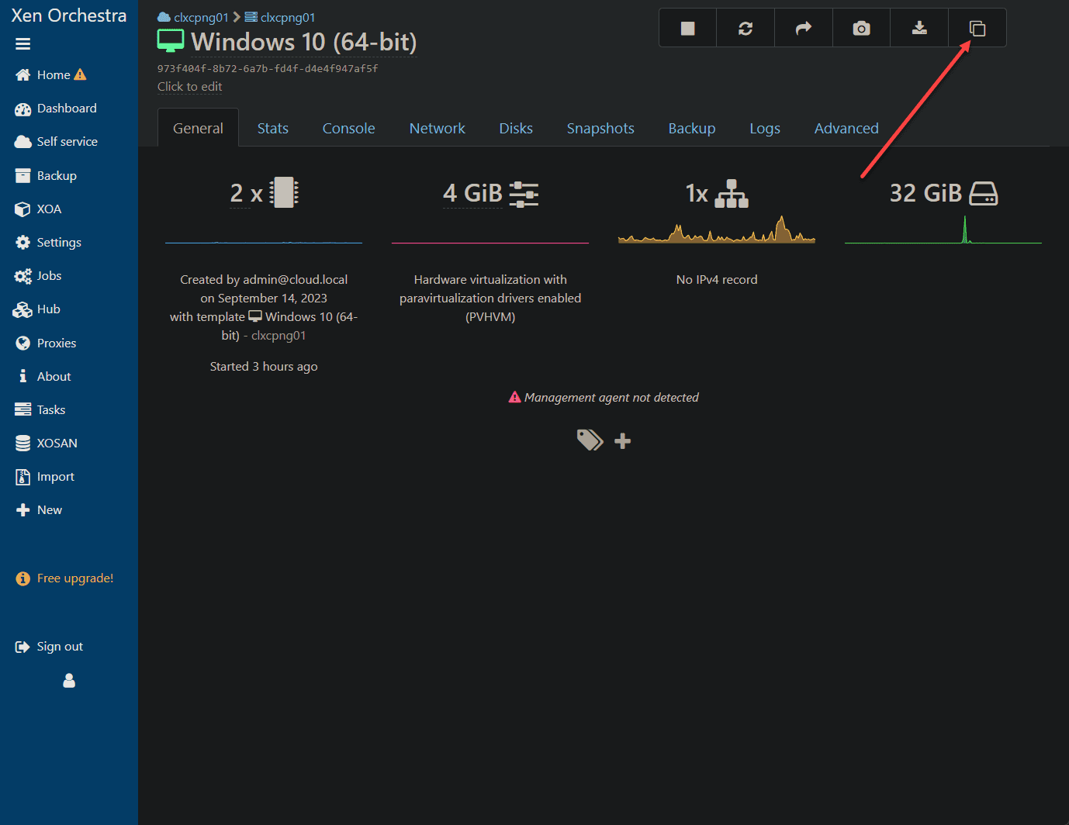
Task: Open the About page
Action: (x=43, y=377)
